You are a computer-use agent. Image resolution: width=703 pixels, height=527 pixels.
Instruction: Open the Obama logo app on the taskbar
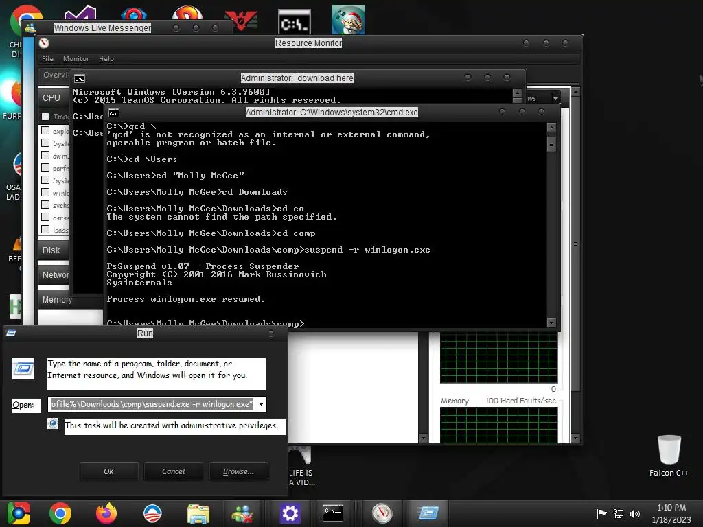[152, 513]
